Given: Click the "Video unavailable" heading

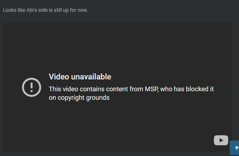Looking at the screenshot, I should point(80,77).
